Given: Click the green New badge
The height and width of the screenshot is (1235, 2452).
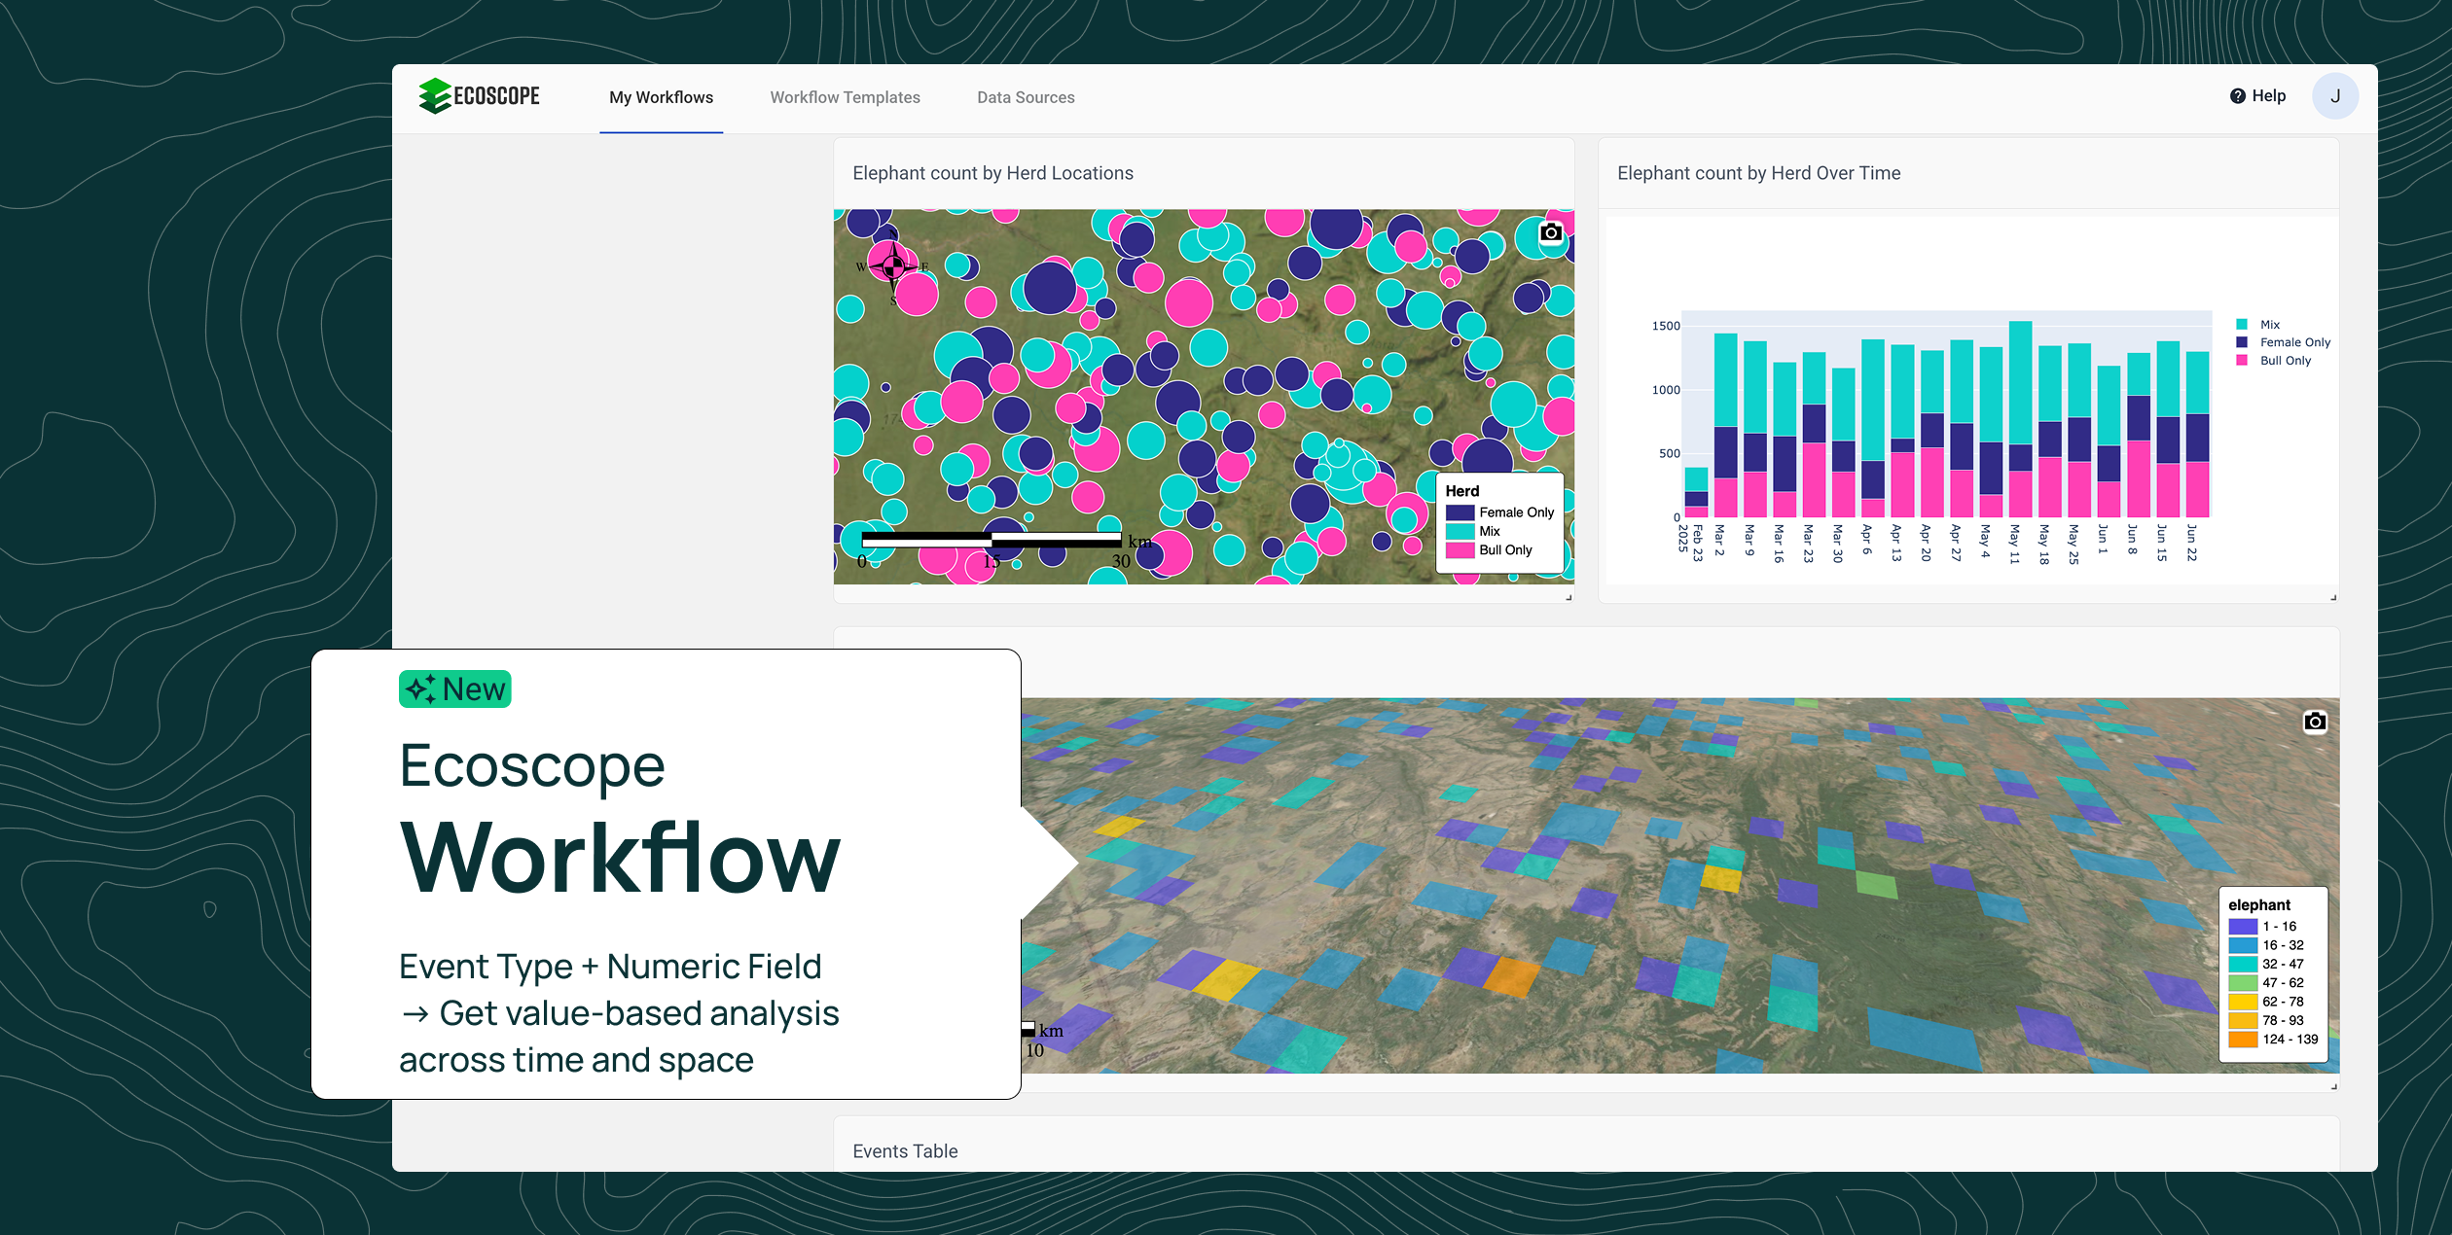Looking at the screenshot, I should click(454, 689).
